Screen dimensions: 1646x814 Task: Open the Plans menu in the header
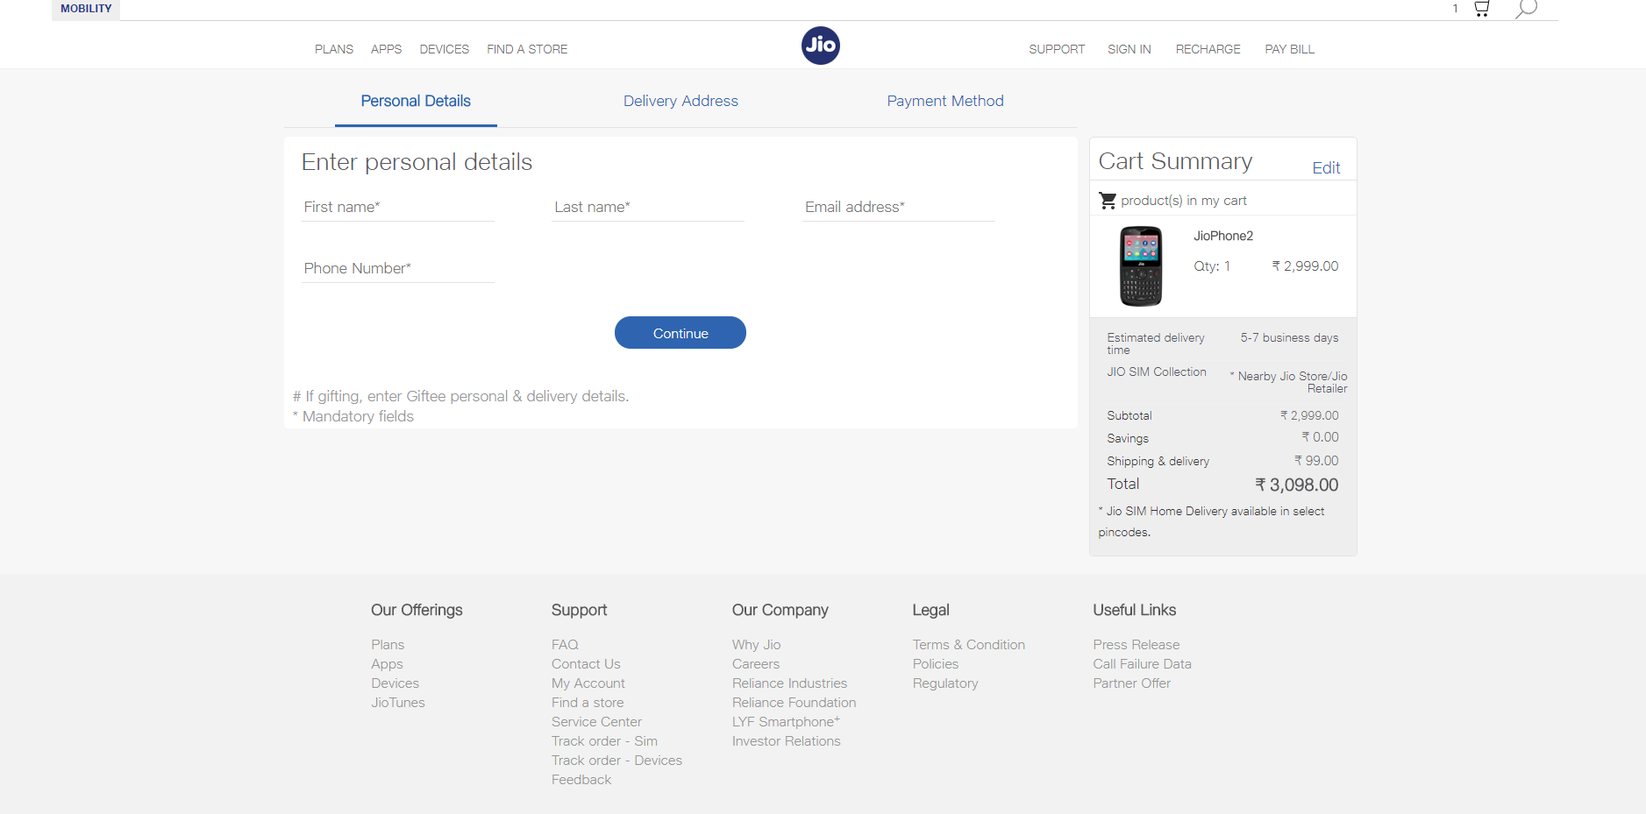(334, 49)
